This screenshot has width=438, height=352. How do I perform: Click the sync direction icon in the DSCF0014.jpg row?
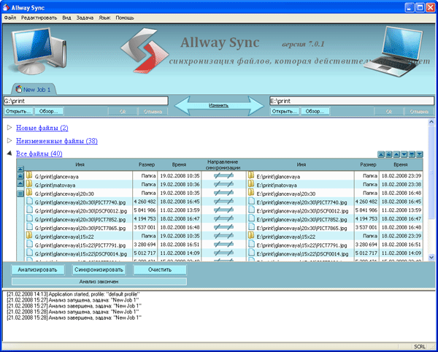(x=223, y=253)
